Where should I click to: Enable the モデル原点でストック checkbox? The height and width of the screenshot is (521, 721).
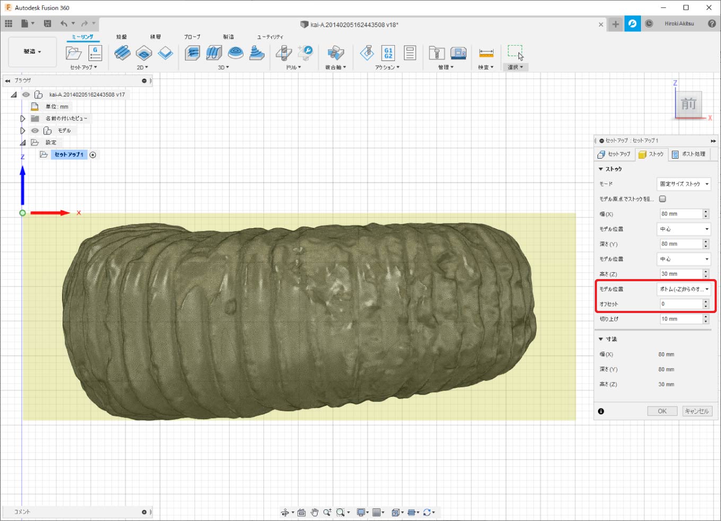tap(662, 199)
